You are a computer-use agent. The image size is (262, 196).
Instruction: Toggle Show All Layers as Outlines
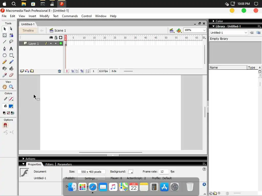click(x=61, y=38)
